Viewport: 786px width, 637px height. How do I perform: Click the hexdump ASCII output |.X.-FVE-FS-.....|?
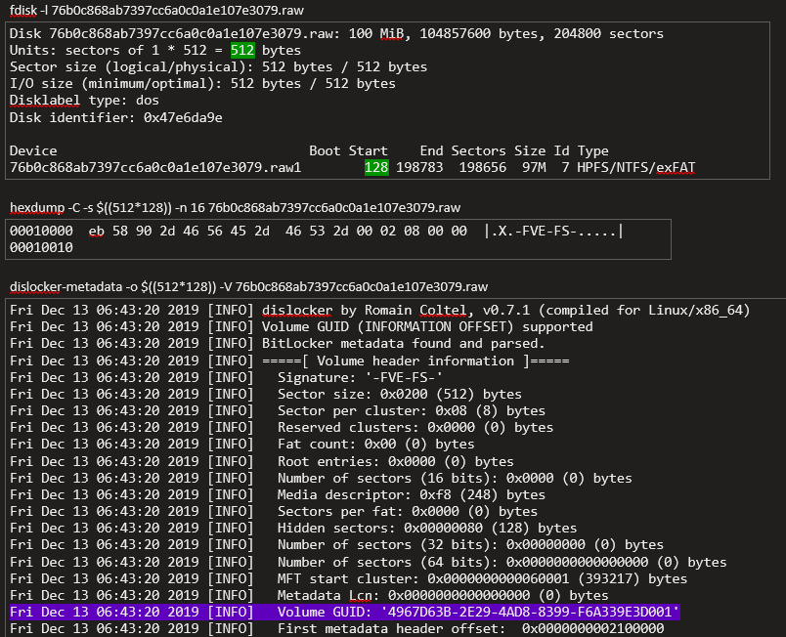(x=552, y=231)
